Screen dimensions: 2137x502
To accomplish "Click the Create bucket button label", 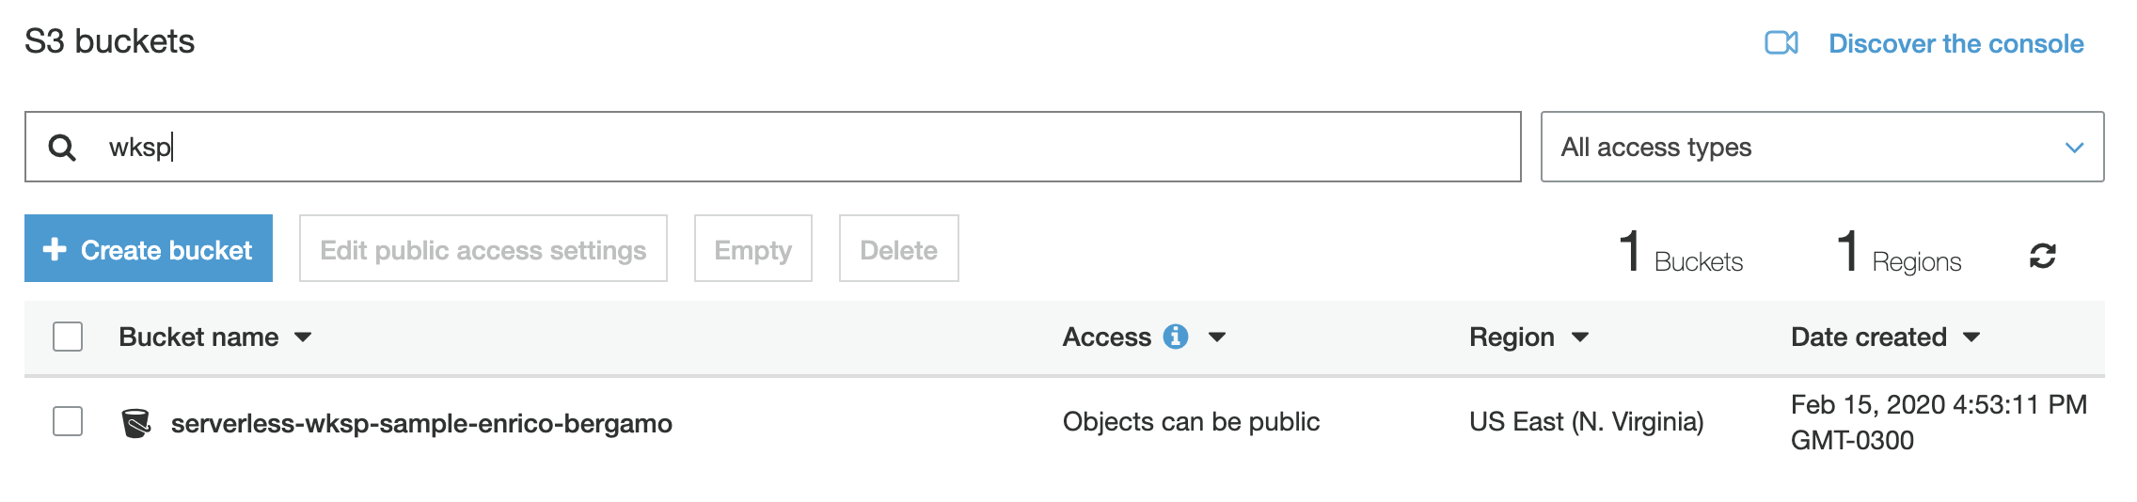I will [x=166, y=250].
